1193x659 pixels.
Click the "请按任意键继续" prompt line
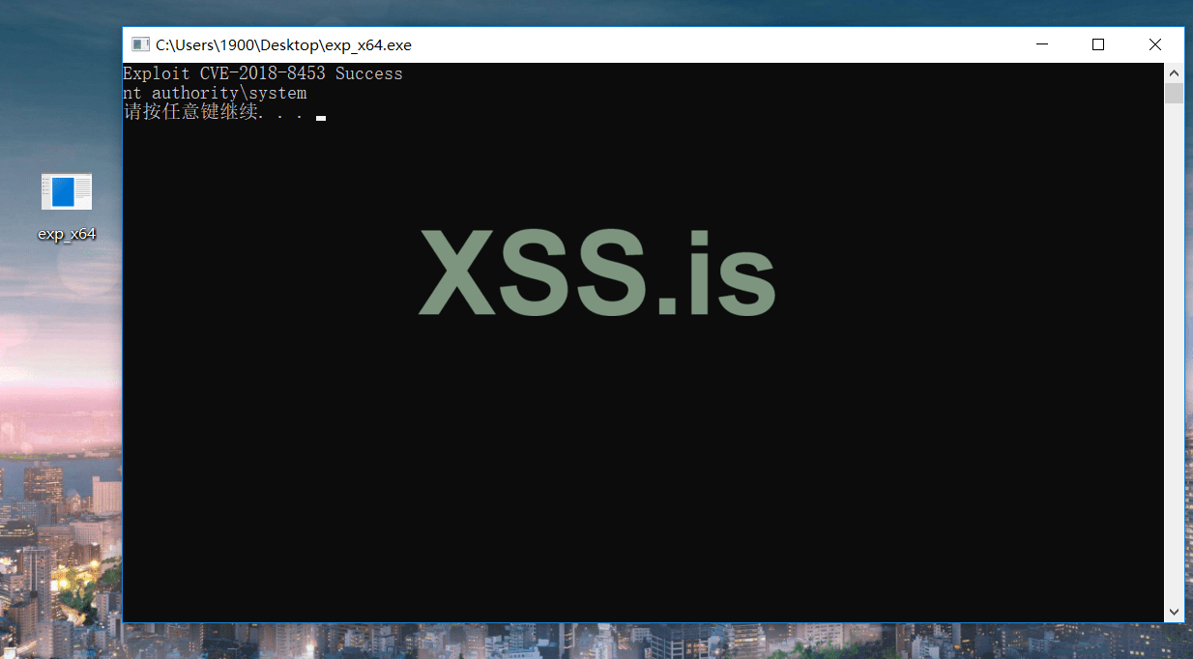tap(214, 112)
